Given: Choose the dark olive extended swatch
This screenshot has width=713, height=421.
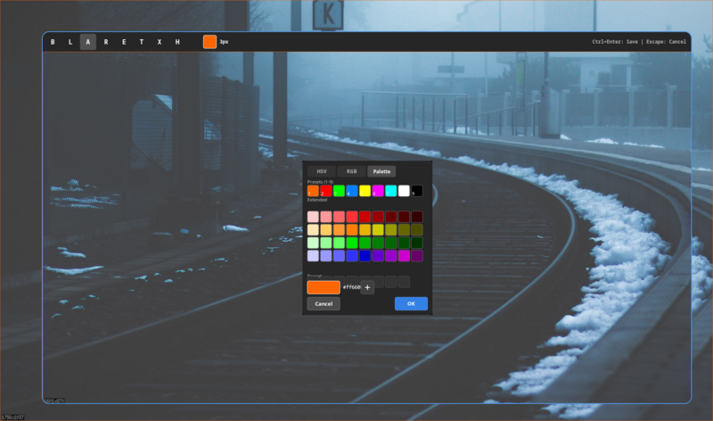Looking at the screenshot, I should (x=417, y=230).
